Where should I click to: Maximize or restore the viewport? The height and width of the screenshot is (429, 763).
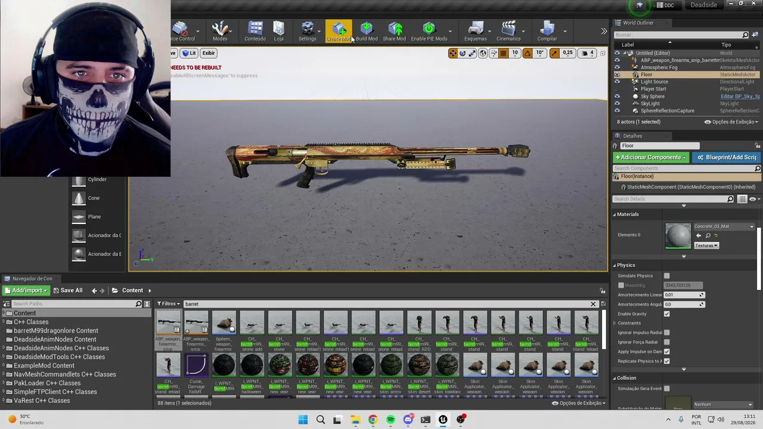pos(602,53)
